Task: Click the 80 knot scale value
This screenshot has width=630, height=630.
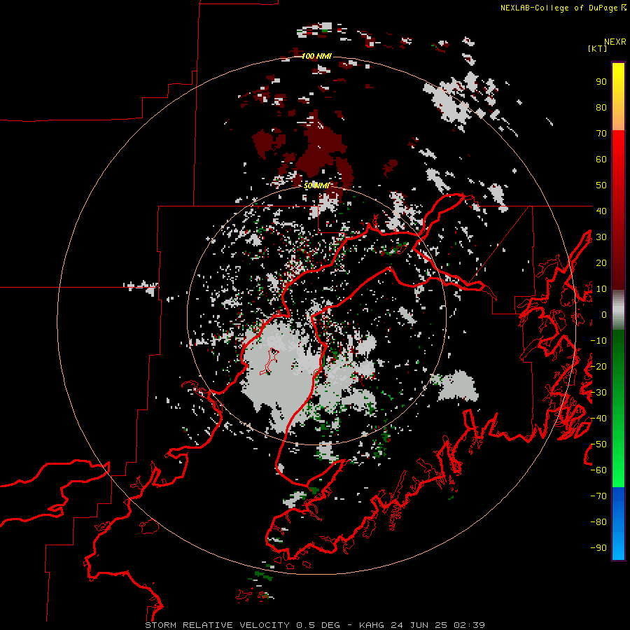Action: (x=601, y=107)
